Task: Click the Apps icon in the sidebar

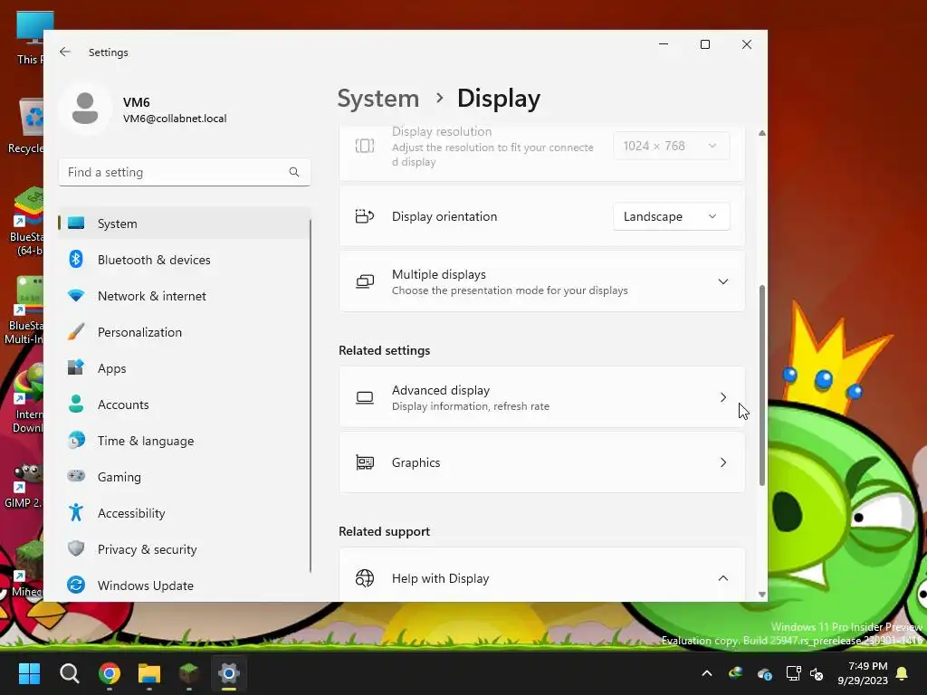Action: click(x=76, y=367)
